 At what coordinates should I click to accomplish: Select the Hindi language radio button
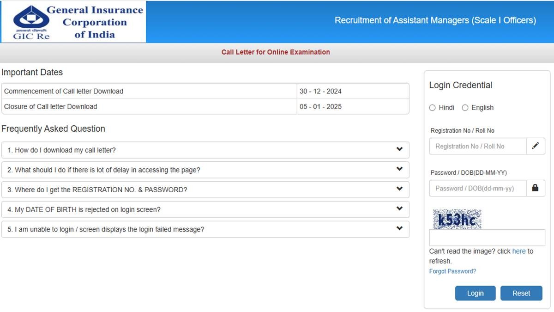point(433,108)
